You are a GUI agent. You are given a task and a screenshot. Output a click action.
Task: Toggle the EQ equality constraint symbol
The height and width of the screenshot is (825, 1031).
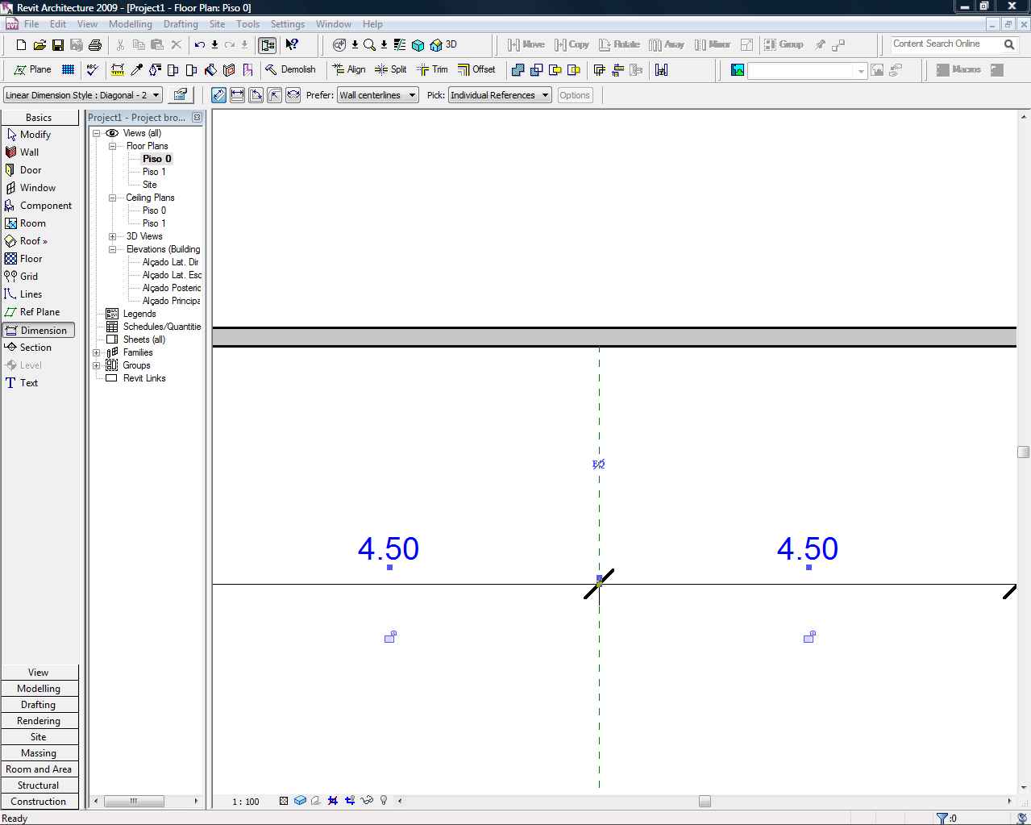[598, 465]
